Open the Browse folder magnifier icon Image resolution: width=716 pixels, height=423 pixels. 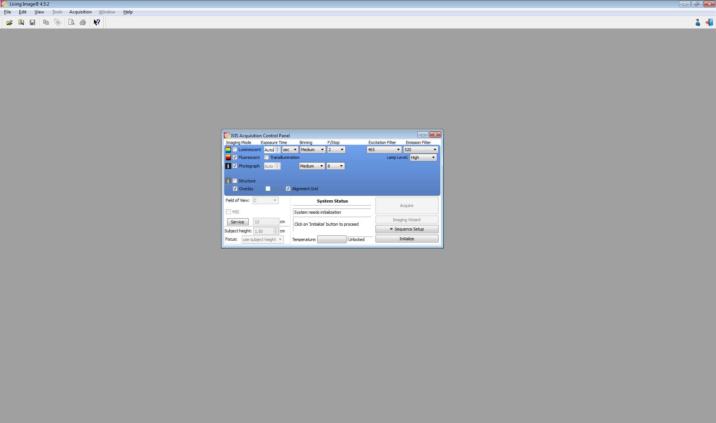coord(21,22)
